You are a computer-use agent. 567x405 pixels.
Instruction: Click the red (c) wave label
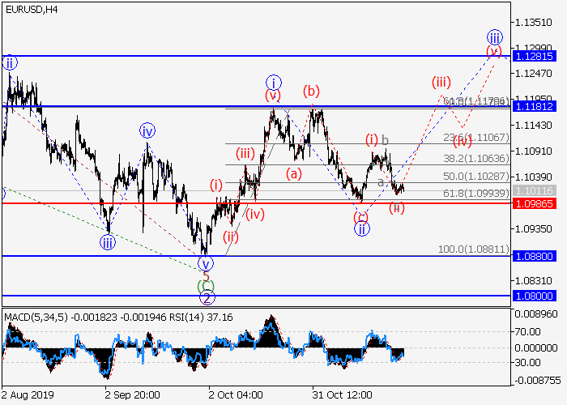(361, 216)
